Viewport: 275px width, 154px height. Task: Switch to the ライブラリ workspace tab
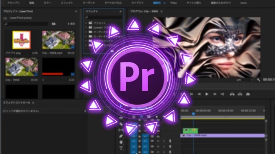137,3
